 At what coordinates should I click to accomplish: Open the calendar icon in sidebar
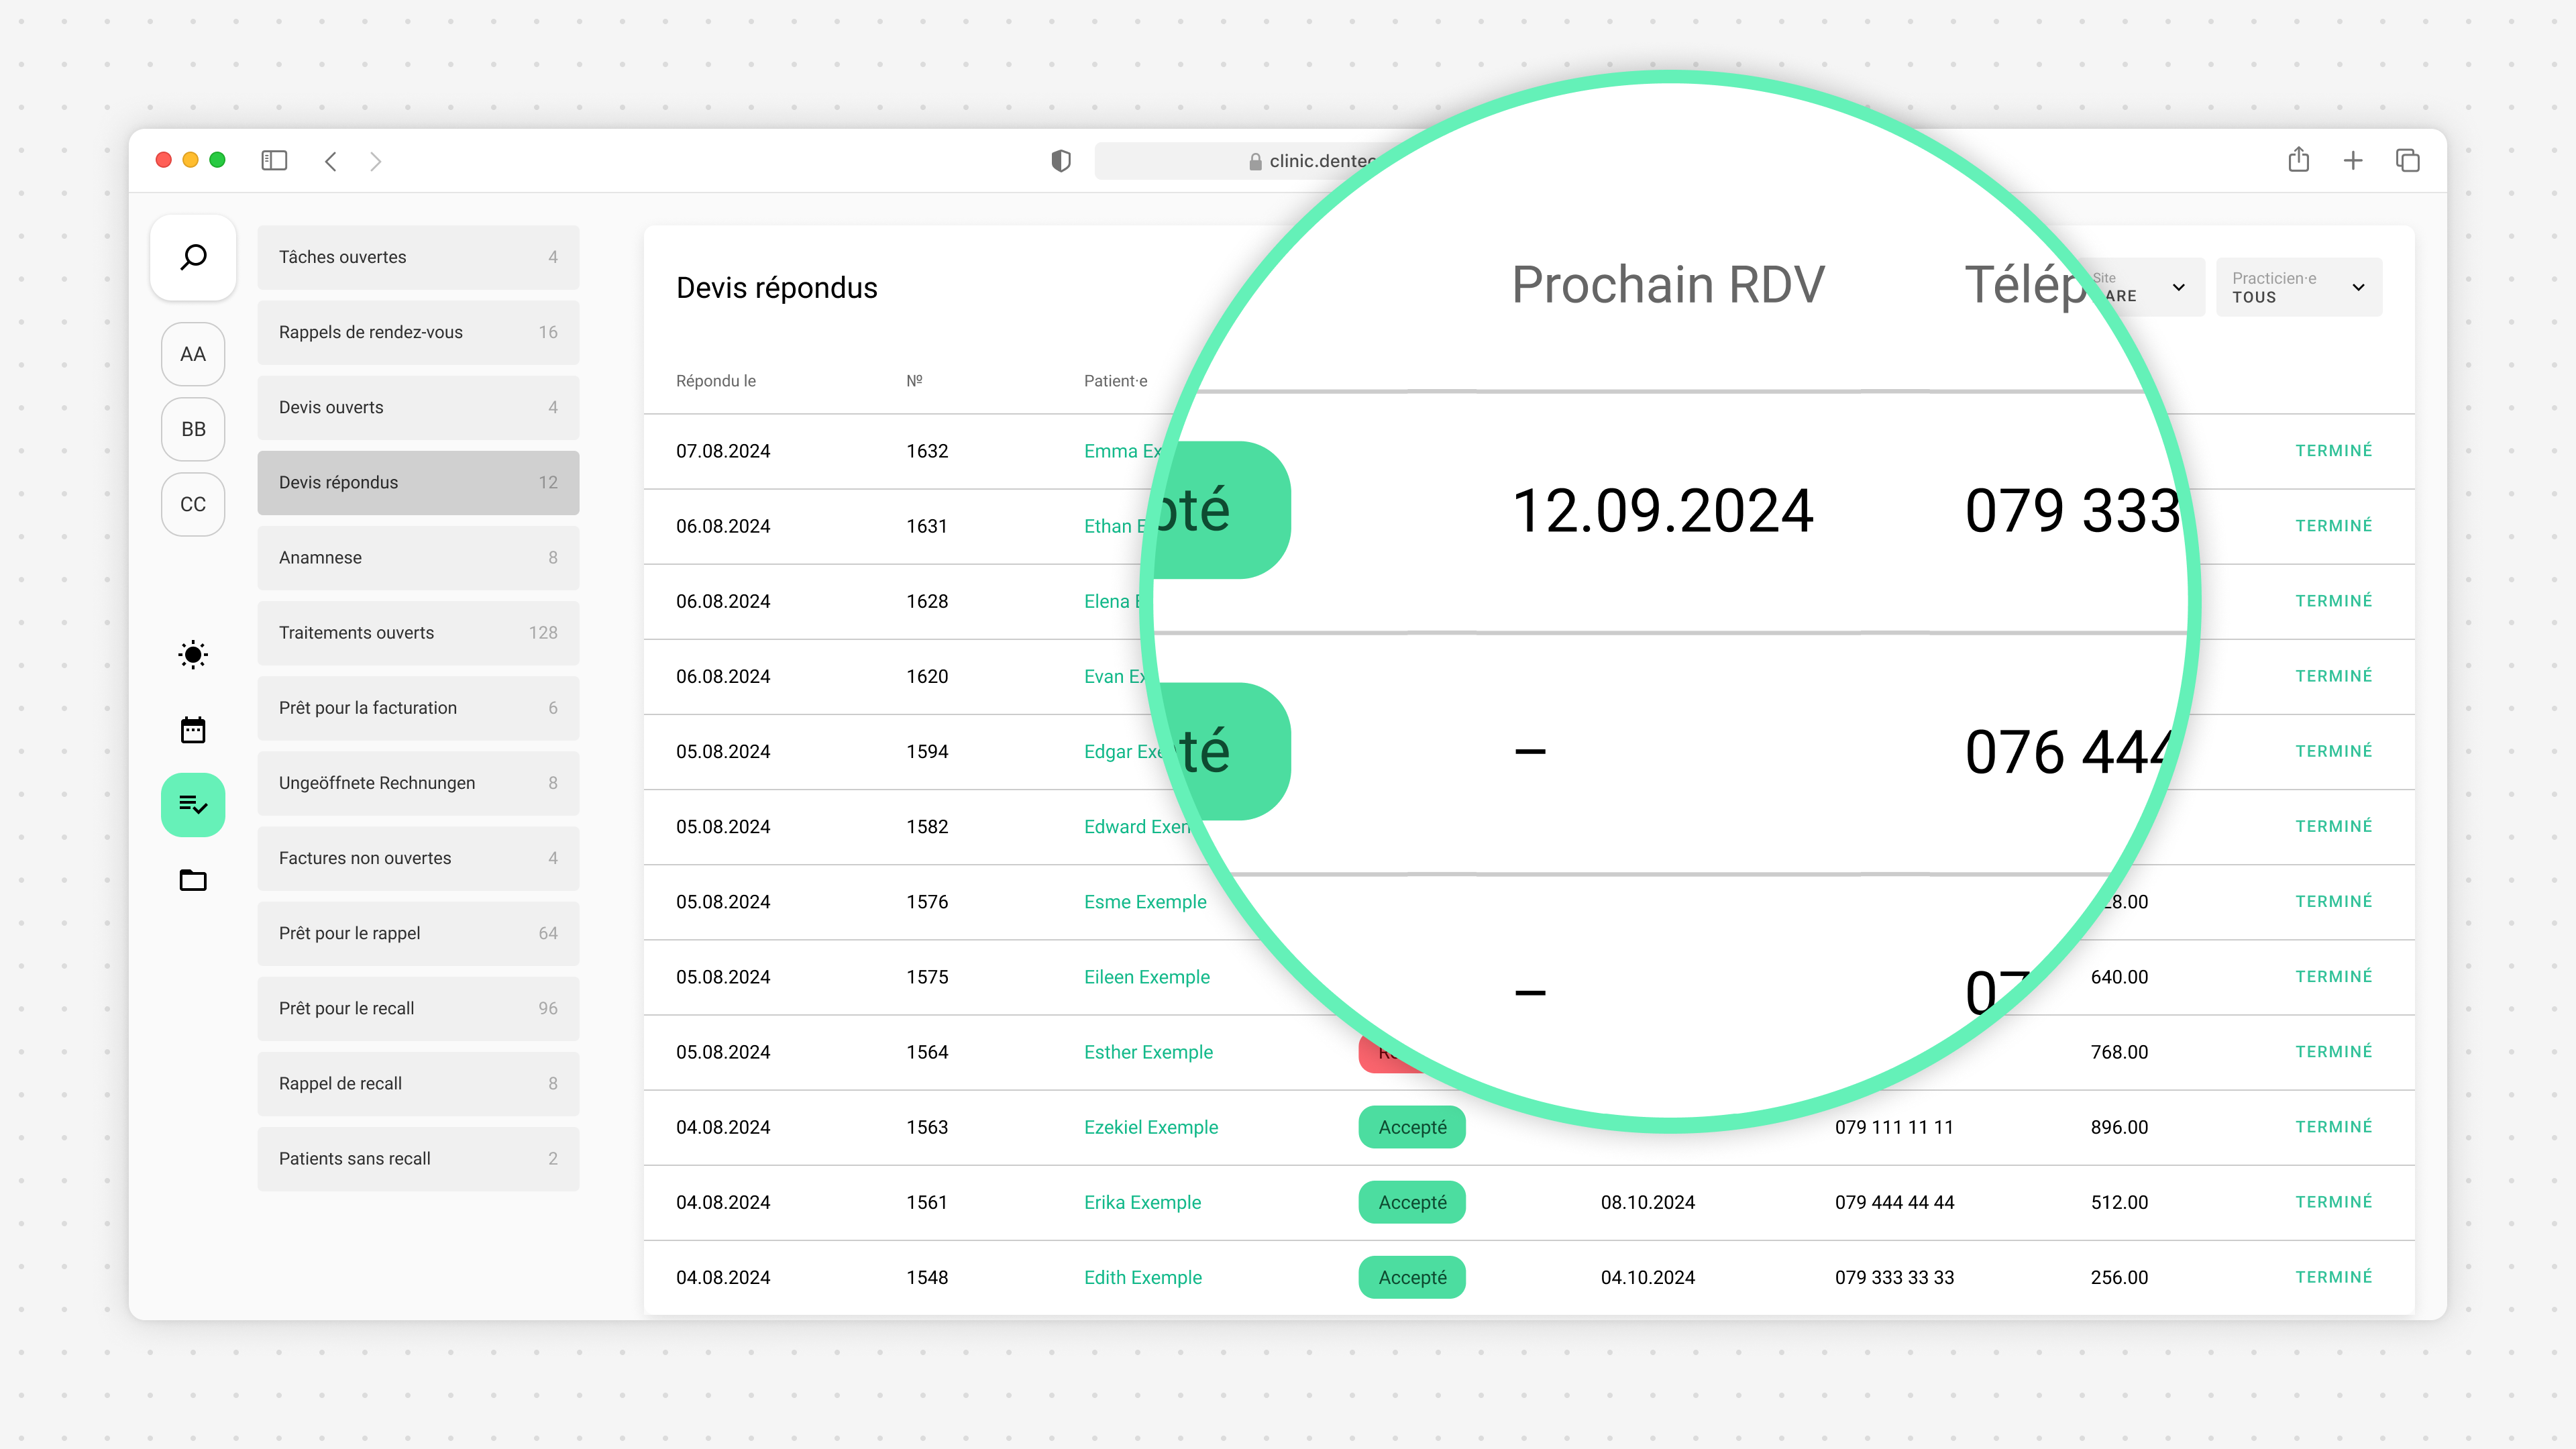193,730
